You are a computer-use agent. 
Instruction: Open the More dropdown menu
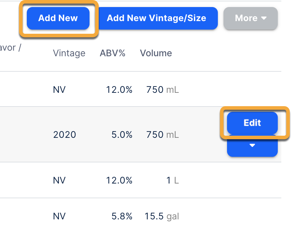click(251, 18)
